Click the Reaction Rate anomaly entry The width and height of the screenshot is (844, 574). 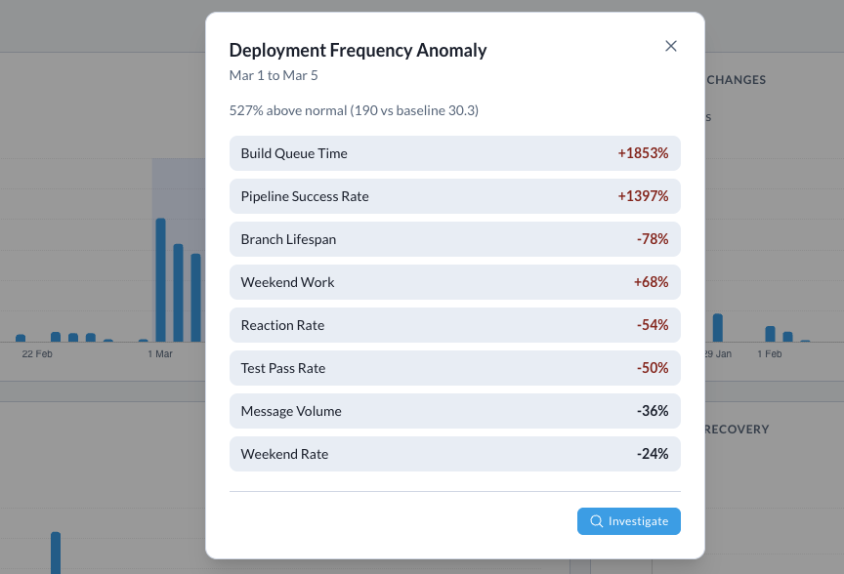pos(454,325)
